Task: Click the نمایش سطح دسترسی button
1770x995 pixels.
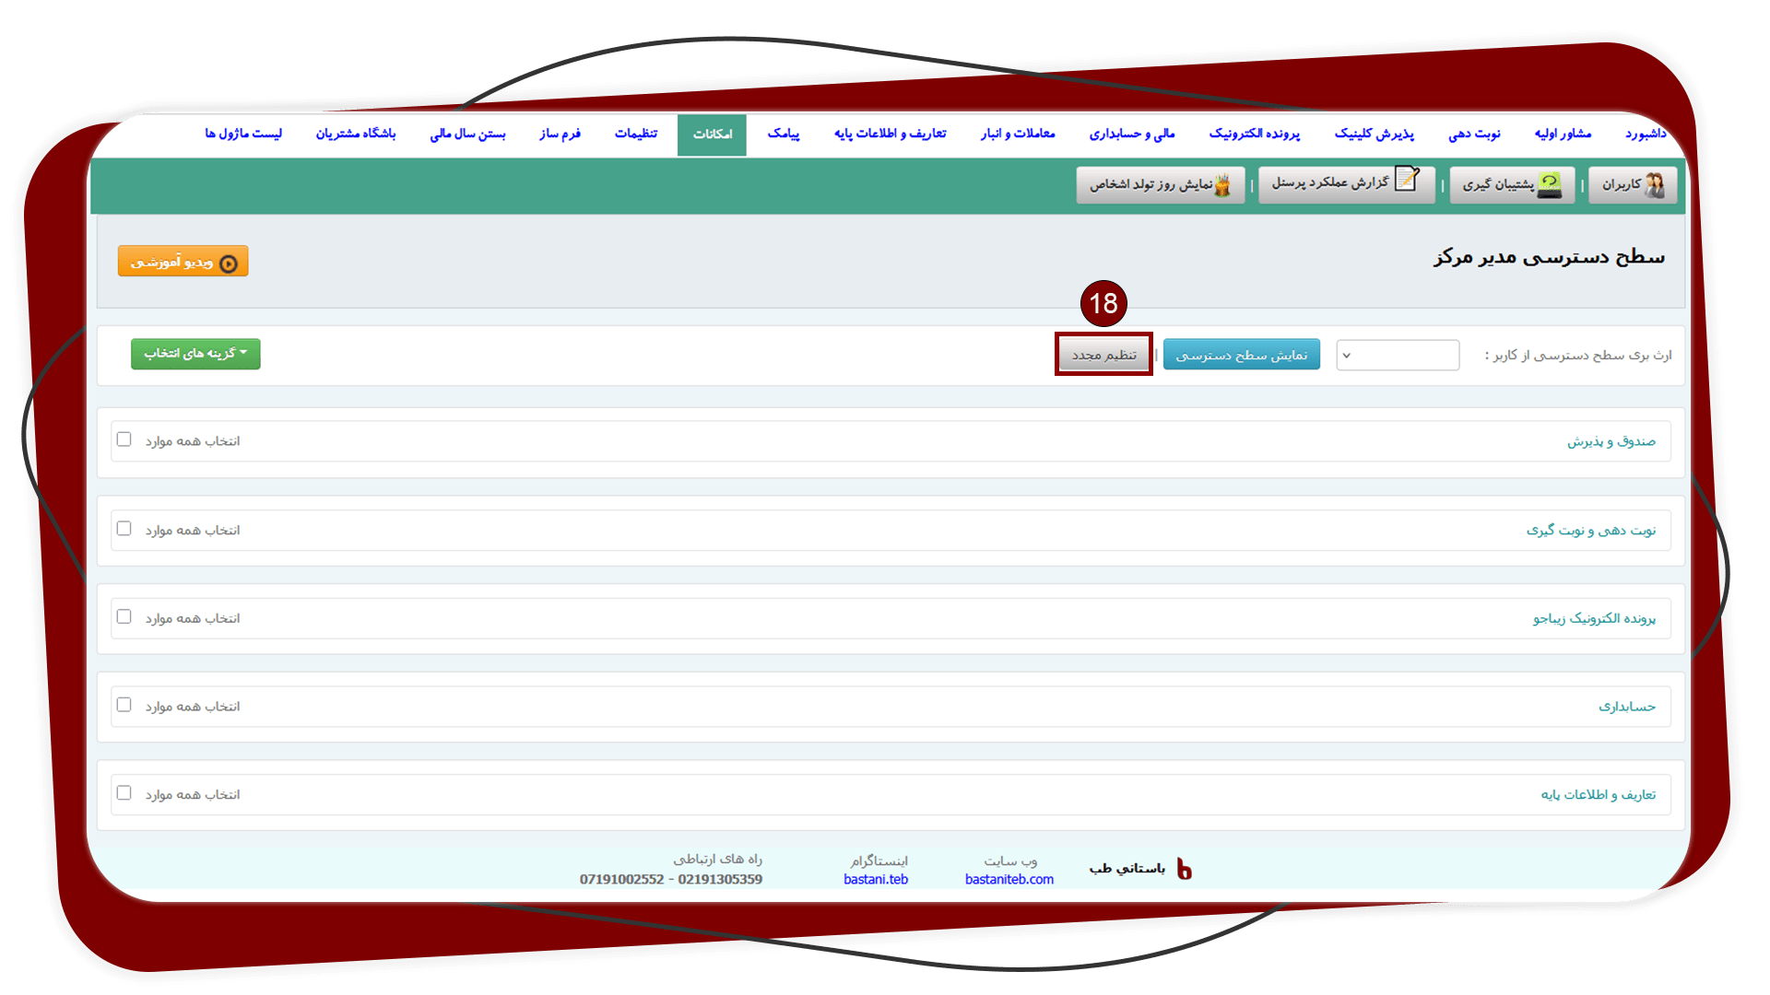Action: [1241, 355]
